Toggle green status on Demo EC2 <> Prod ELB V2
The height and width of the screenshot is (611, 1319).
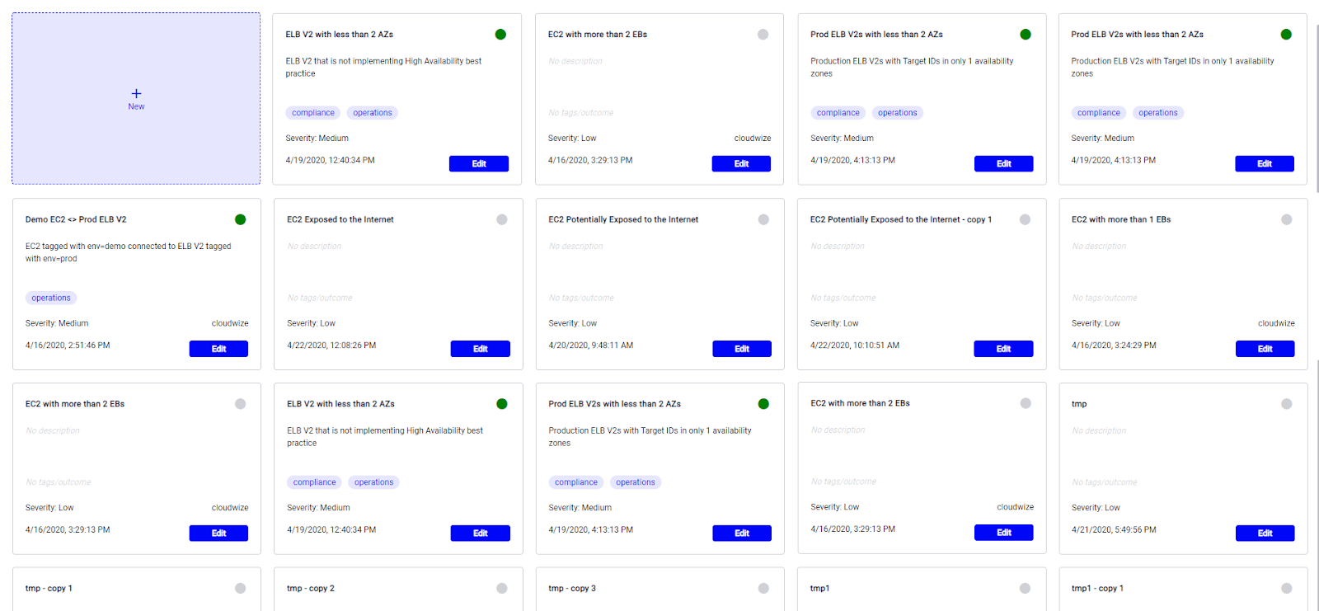point(240,219)
